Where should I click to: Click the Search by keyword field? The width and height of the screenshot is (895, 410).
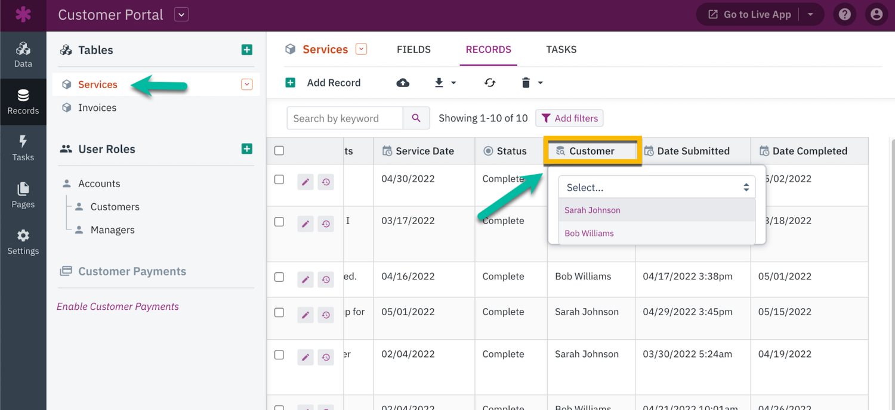click(x=345, y=118)
